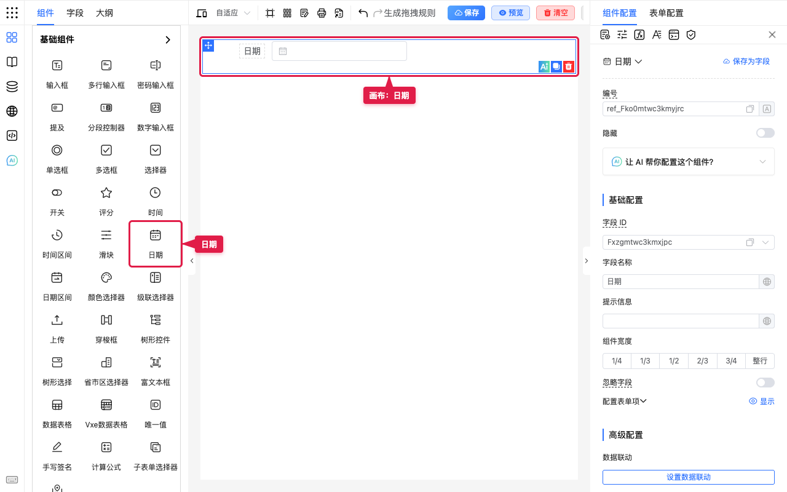Click the 分段控制器 component
The width and height of the screenshot is (787, 492).
click(106, 117)
